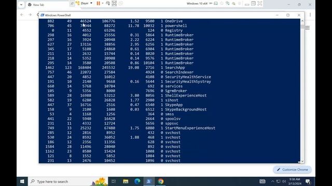The image size is (332, 186).
Task: Click the svchost row with ID 468
Action: pos(114,137)
